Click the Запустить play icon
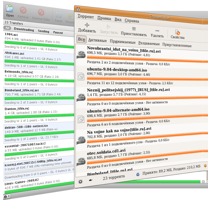 [x=108, y=27]
